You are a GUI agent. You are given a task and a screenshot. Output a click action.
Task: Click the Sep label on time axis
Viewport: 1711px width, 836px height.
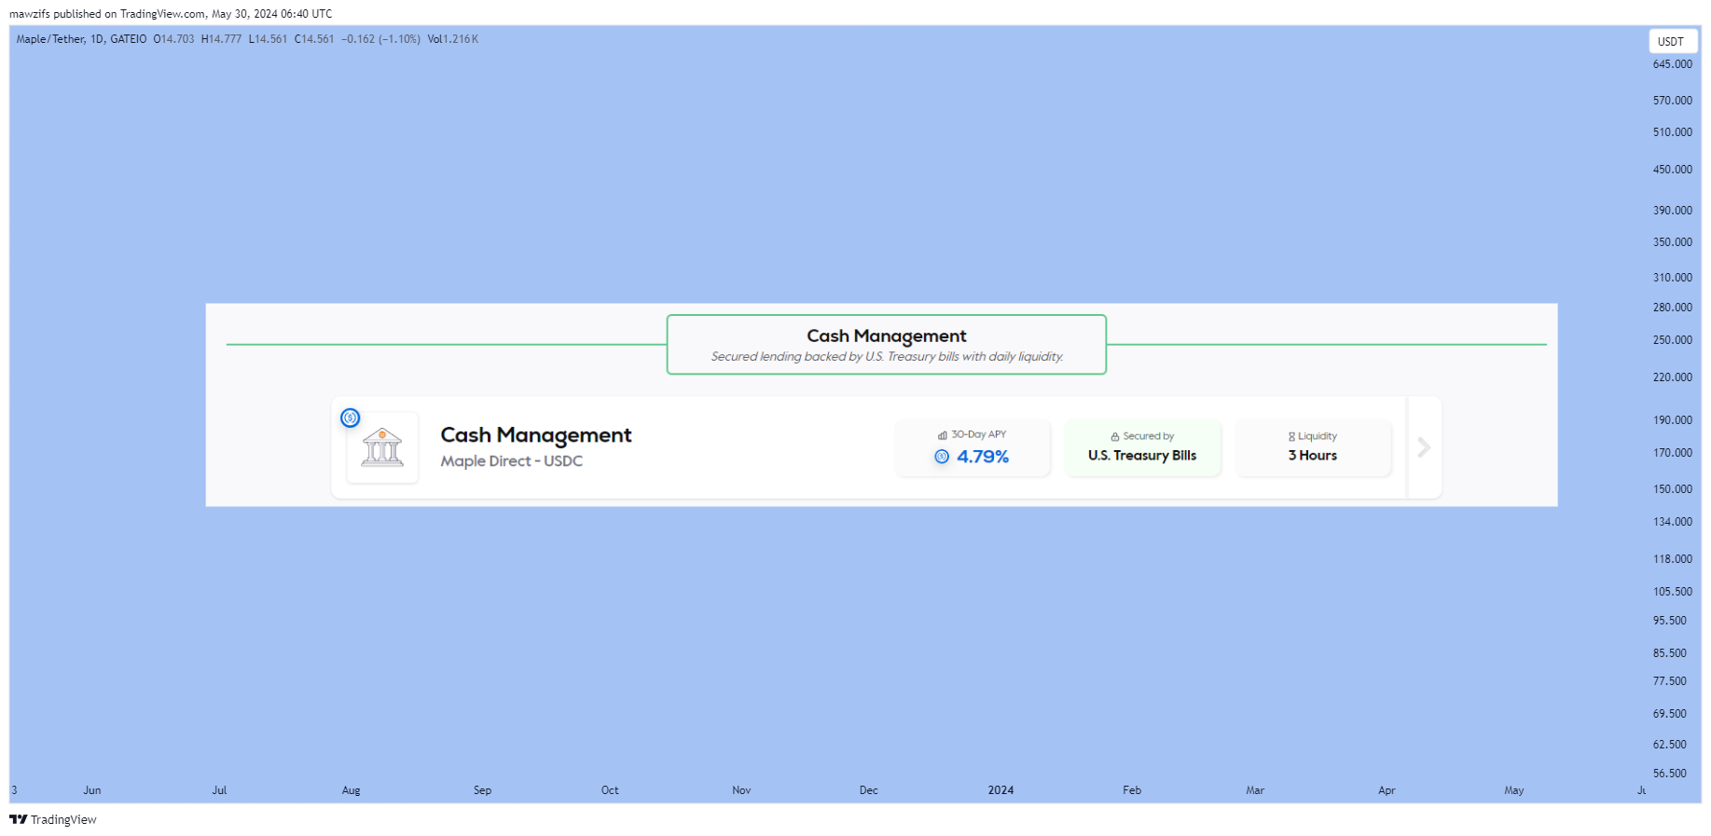[482, 790]
